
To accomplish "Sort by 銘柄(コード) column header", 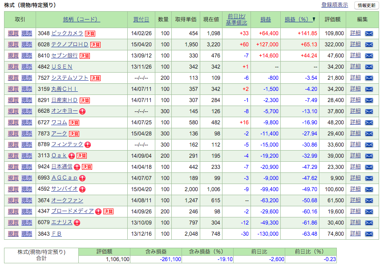I will coord(81,19).
